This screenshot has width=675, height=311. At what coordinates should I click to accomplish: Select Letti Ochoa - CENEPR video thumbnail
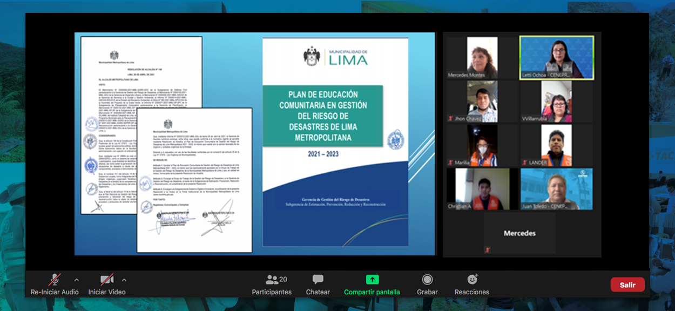557,58
